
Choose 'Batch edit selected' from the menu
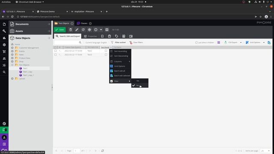(x=120, y=76)
